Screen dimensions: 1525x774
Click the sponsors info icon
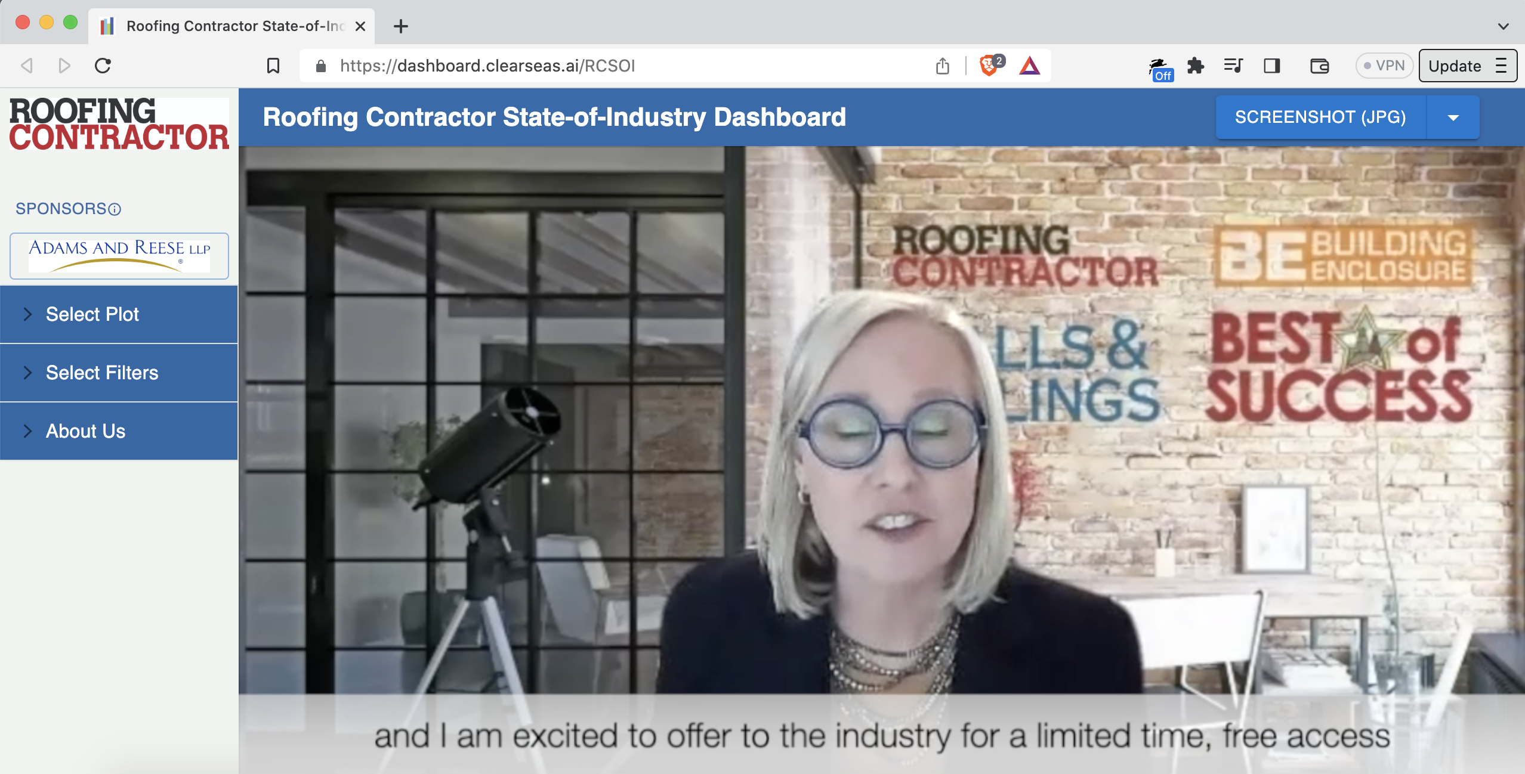click(115, 209)
